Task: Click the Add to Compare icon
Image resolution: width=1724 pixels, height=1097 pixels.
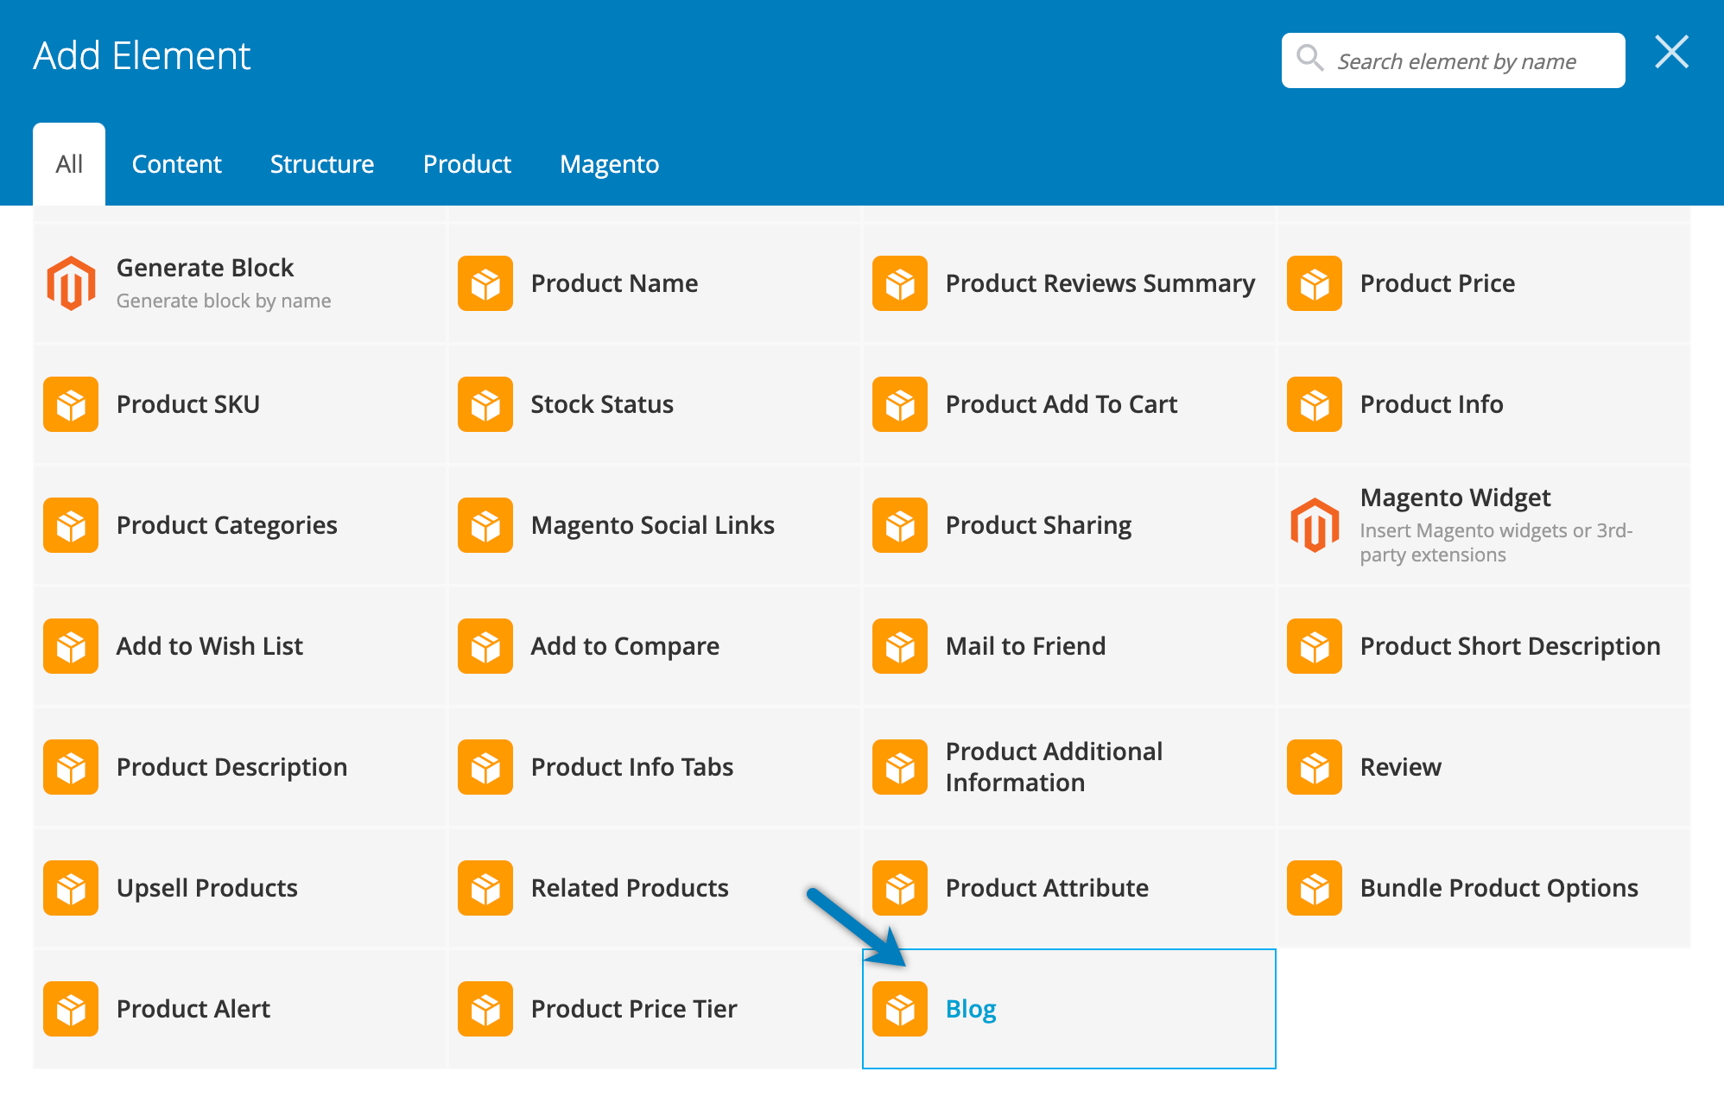Action: click(x=485, y=646)
